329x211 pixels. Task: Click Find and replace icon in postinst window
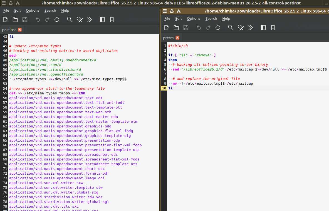[x=80, y=20]
